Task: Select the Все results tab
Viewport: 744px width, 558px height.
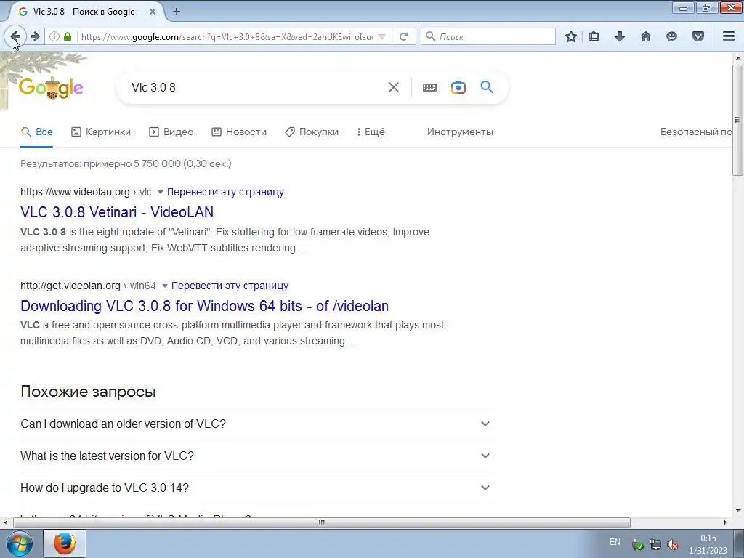Action: point(37,132)
